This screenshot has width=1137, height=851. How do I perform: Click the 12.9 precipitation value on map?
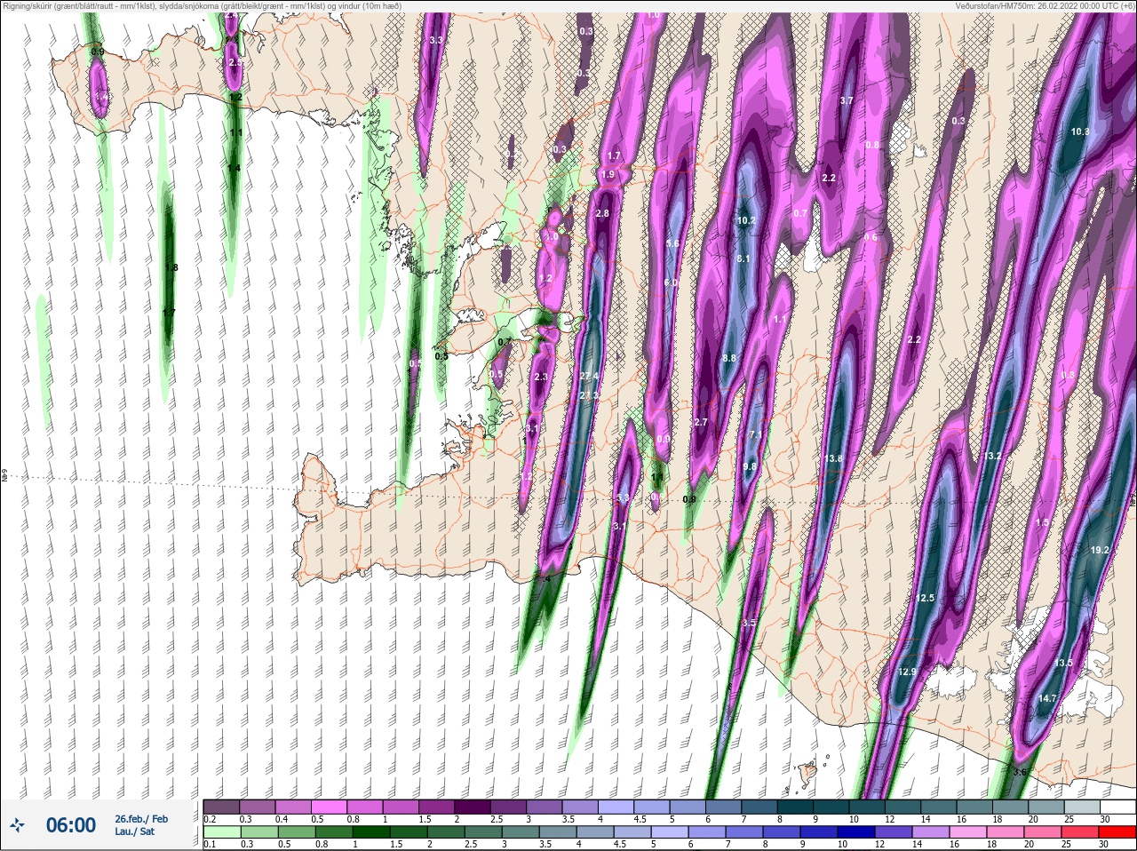(x=907, y=672)
